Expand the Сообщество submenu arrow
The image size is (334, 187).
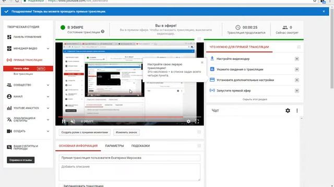tap(48, 85)
